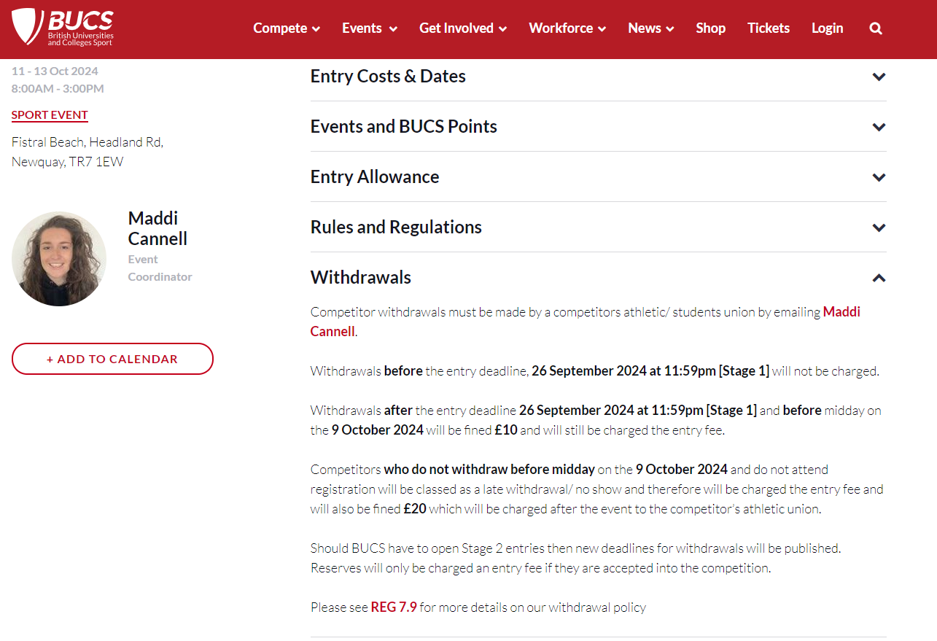
Task: Open the search magnifier icon
Action: pyautogui.click(x=876, y=28)
